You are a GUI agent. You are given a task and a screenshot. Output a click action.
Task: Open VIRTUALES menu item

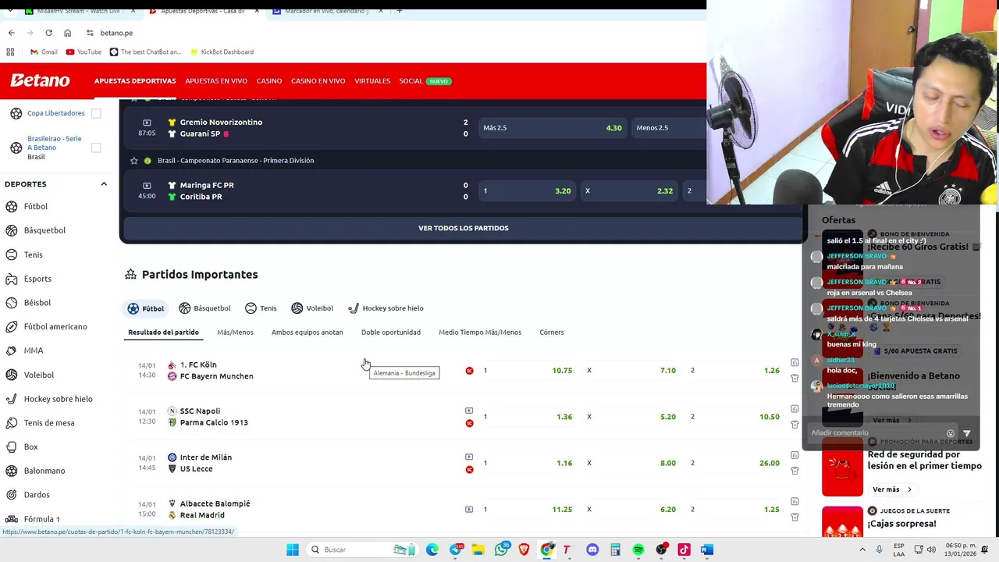(x=372, y=81)
